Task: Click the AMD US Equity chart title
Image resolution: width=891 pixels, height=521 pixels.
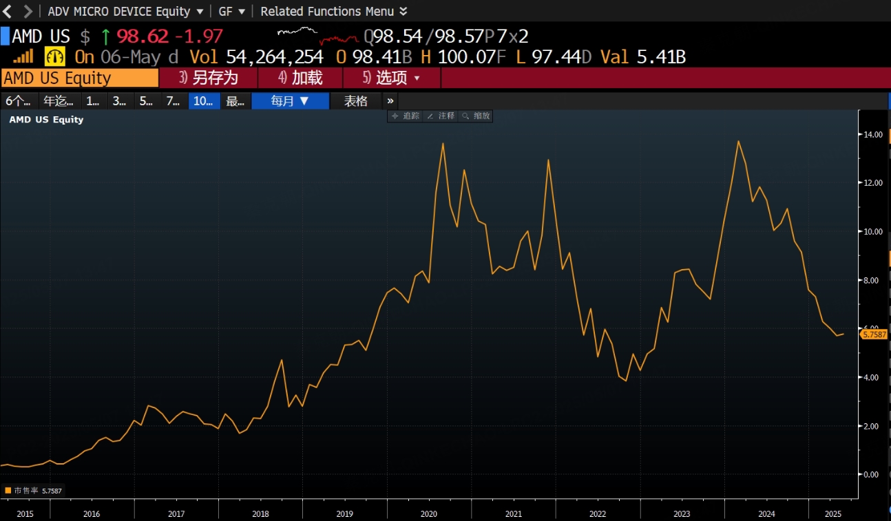Action: point(46,119)
